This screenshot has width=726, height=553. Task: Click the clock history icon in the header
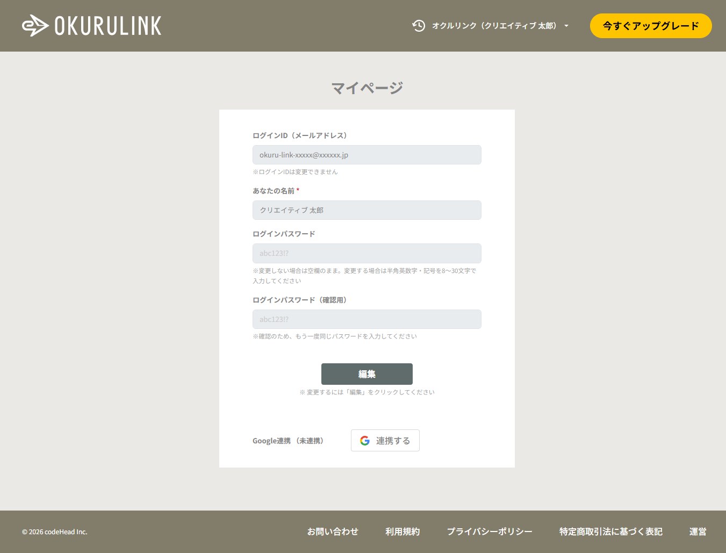click(x=419, y=25)
